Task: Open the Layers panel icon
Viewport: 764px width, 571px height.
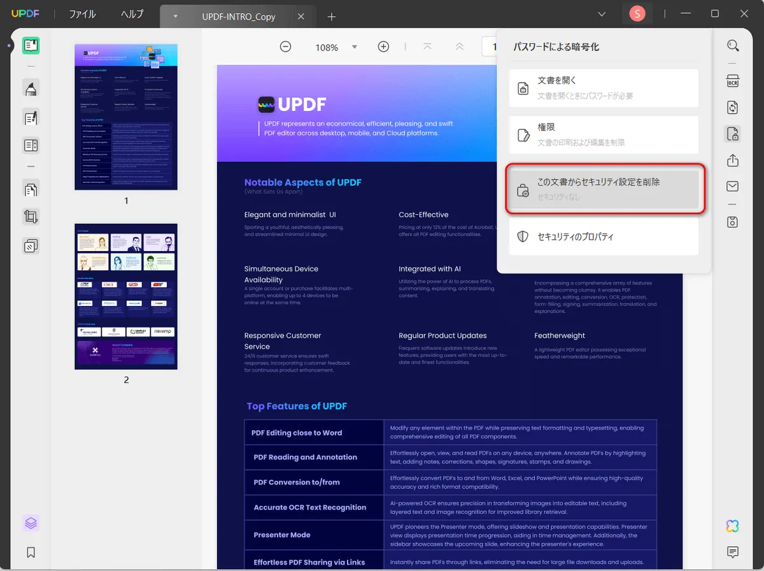Action: 31,523
